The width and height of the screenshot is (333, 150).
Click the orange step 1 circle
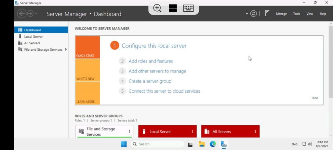click(115, 46)
